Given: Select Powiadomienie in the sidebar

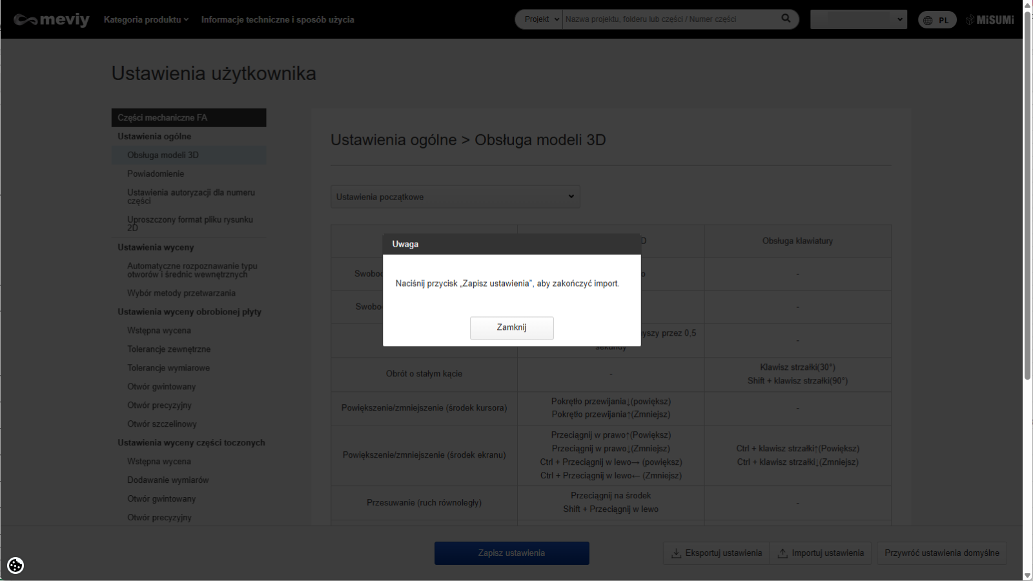Looking at the screenshot, I should (156, 174).
